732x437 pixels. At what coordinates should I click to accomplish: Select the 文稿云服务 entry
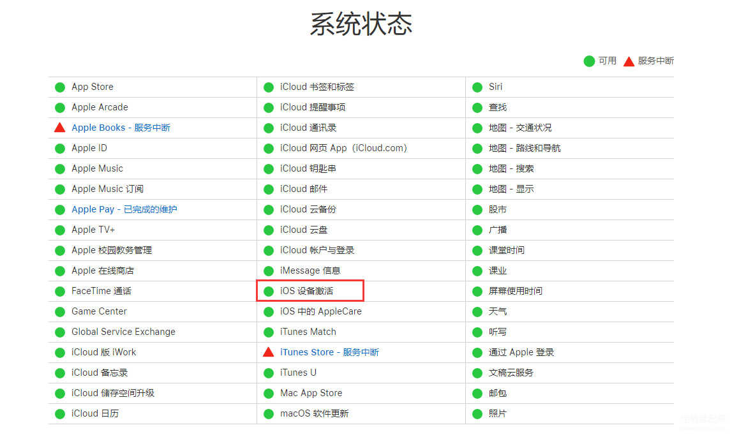(511, 373)
